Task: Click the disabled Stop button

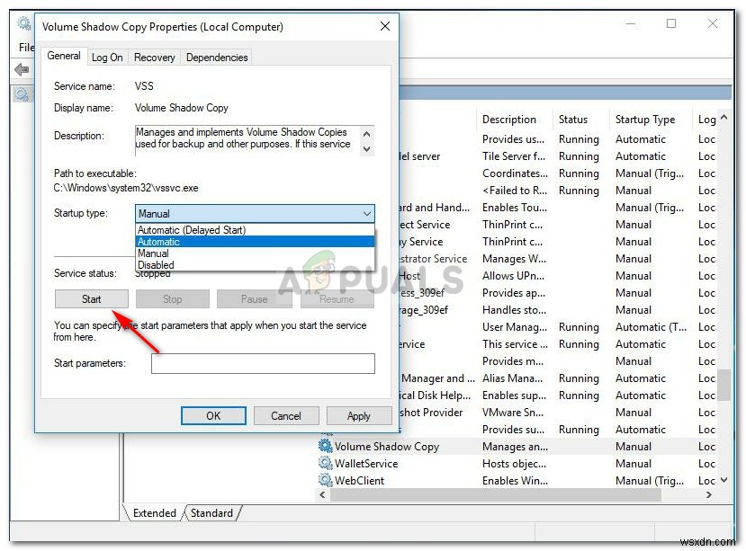Action: tap(172, 299)
